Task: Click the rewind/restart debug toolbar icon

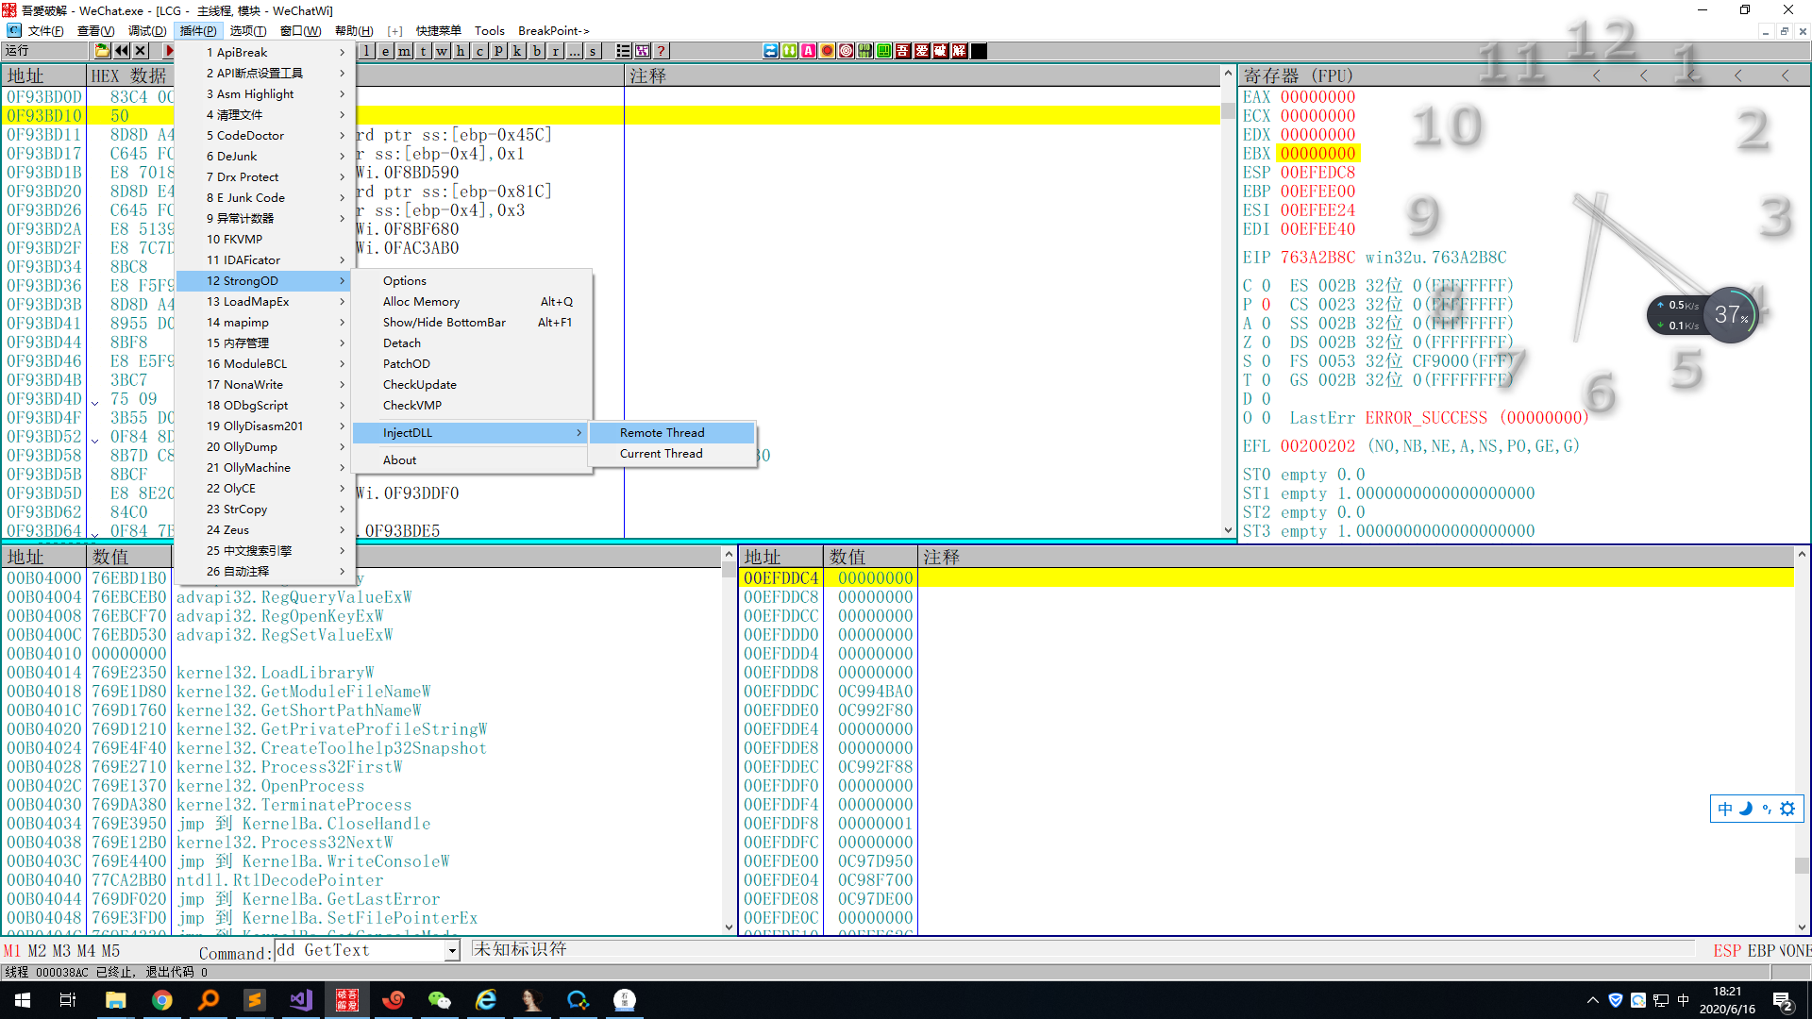Action: point(122,51)
